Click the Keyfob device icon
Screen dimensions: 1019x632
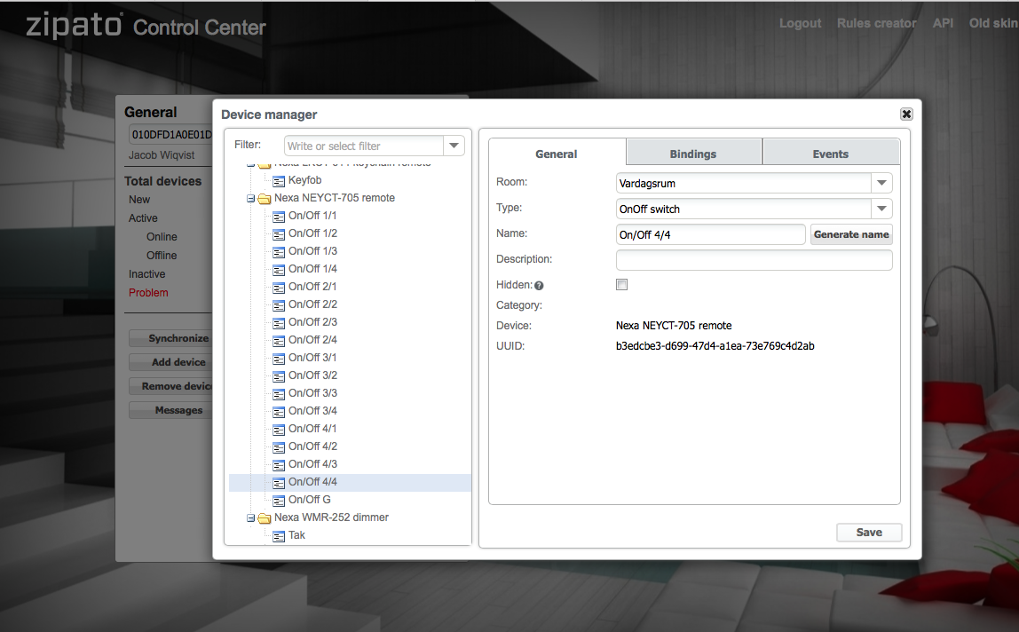click(x=279, y=180)
